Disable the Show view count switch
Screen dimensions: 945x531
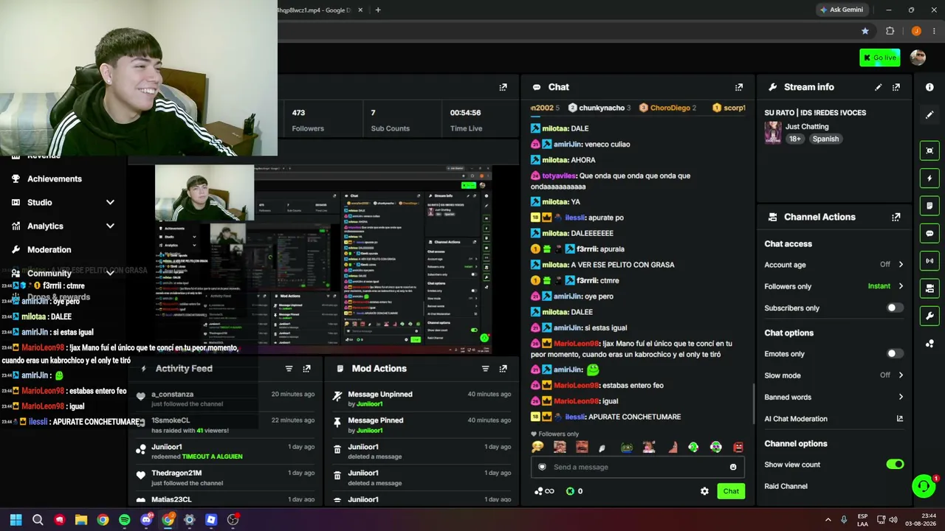tap(895, 465)
